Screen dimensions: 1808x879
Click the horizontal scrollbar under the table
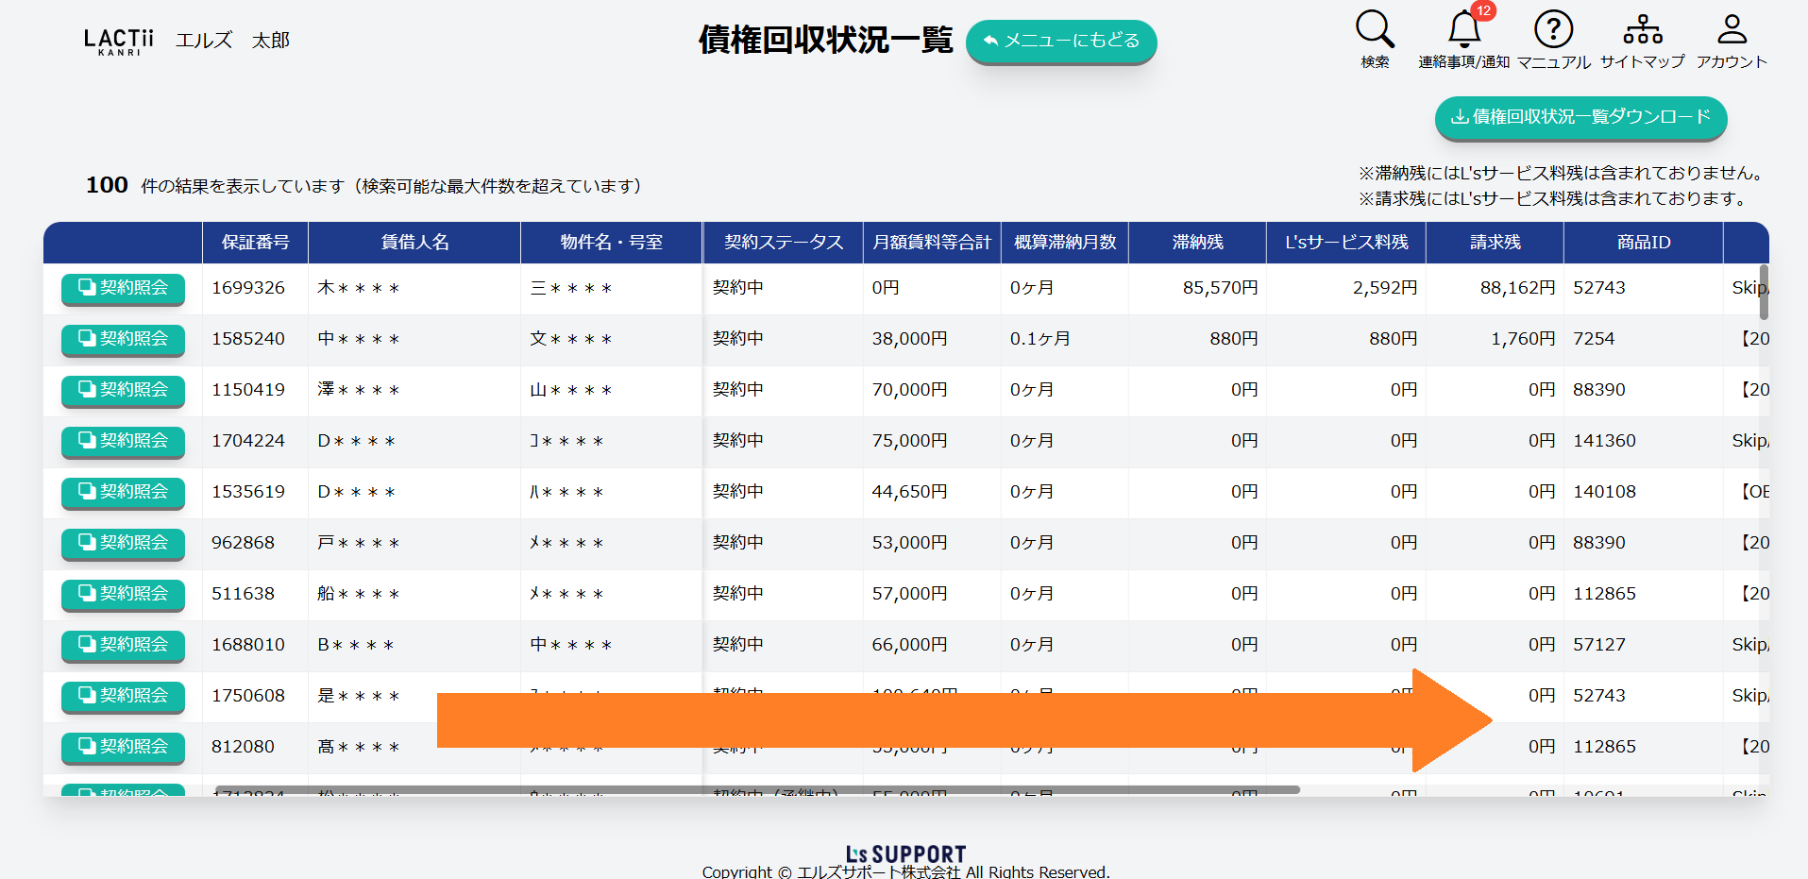[x=755, y=789]
